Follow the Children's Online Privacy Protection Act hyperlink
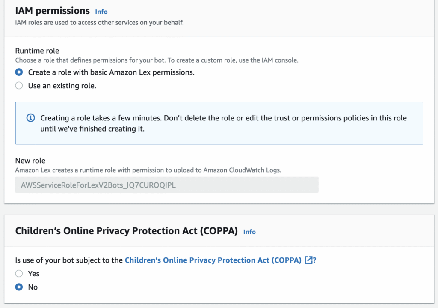The height and width of the screenshot is (308, 438). (213, 260)
